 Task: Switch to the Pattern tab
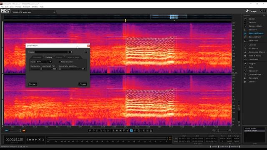[59, 57]
